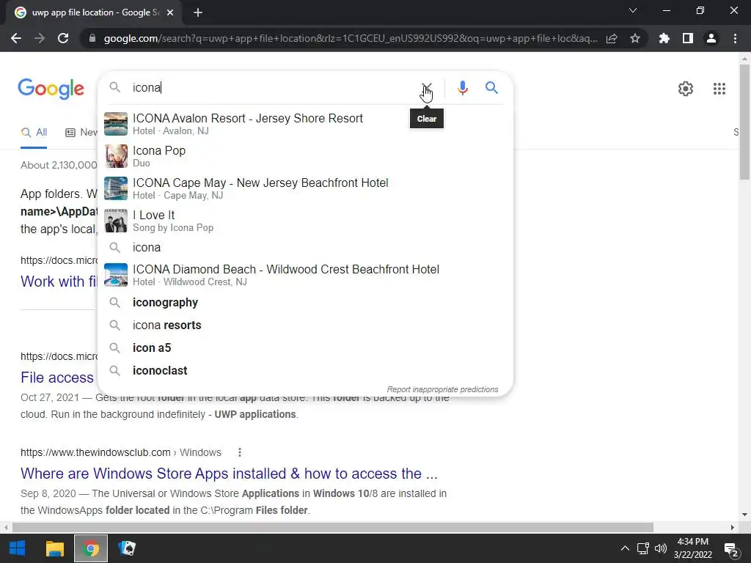Viewport: 751px width, 563px height.
Task: Open Chrome from the taskbar
Action: (91, 548)
